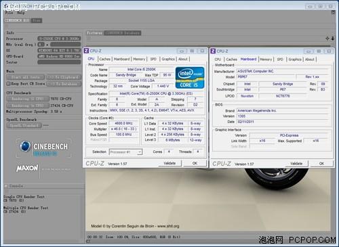Screen dimensions: 339x247
Task: Click the arrow of the Processor selection combo box
Action: [140, 152]
